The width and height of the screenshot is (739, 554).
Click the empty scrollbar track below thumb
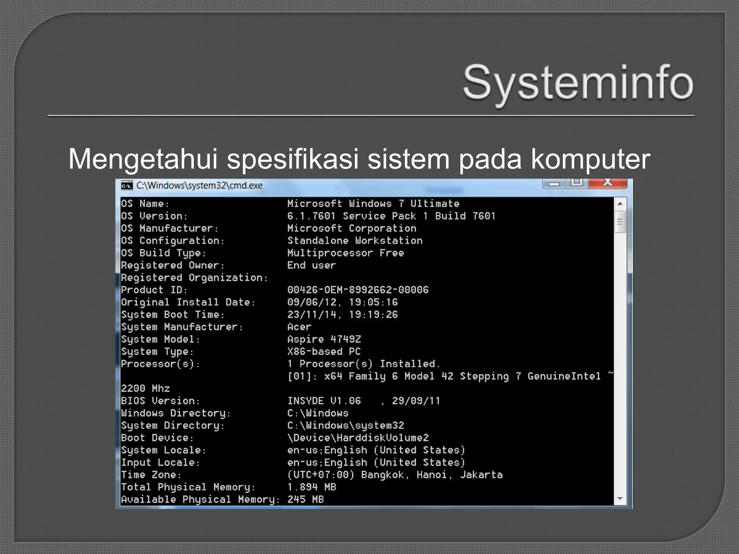tap(620, 361)
